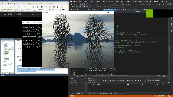Open the Build + IntelliSense dropdown in Error List
Image resolution: width=173 pixels, height=97 pixels.
click(x=153, y=81)
